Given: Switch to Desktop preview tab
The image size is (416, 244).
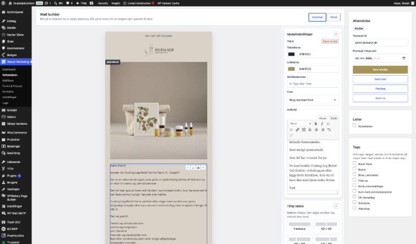Looking at the screenshot, I should (x=317, y=17).
